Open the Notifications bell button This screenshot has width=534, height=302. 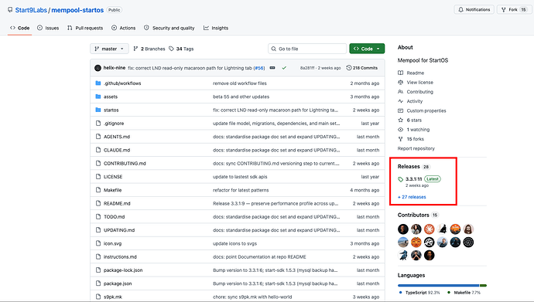coord(474,9)
